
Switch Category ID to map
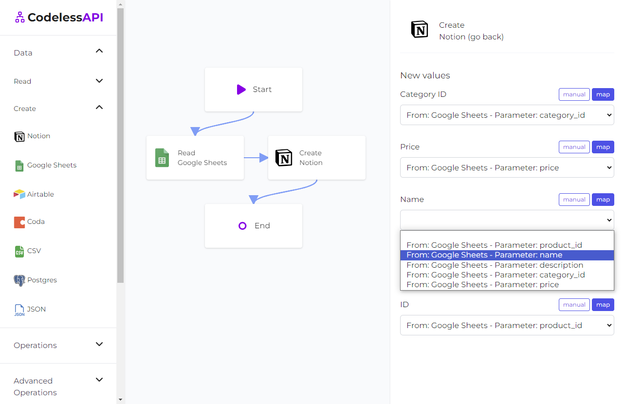point(603,94)
